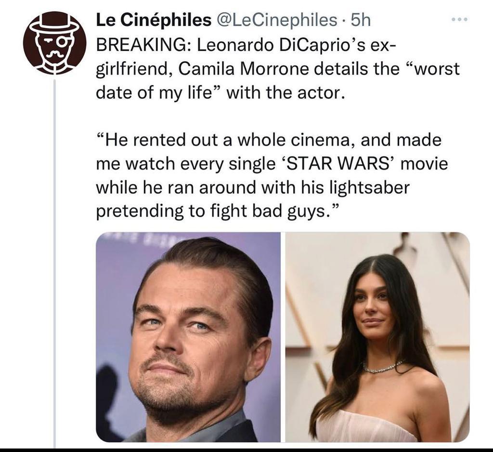Image resolution: width=493 pixels, height=452 pixels.
Task: Open the tweet's three-dot more menu
Action: point(460,20)
